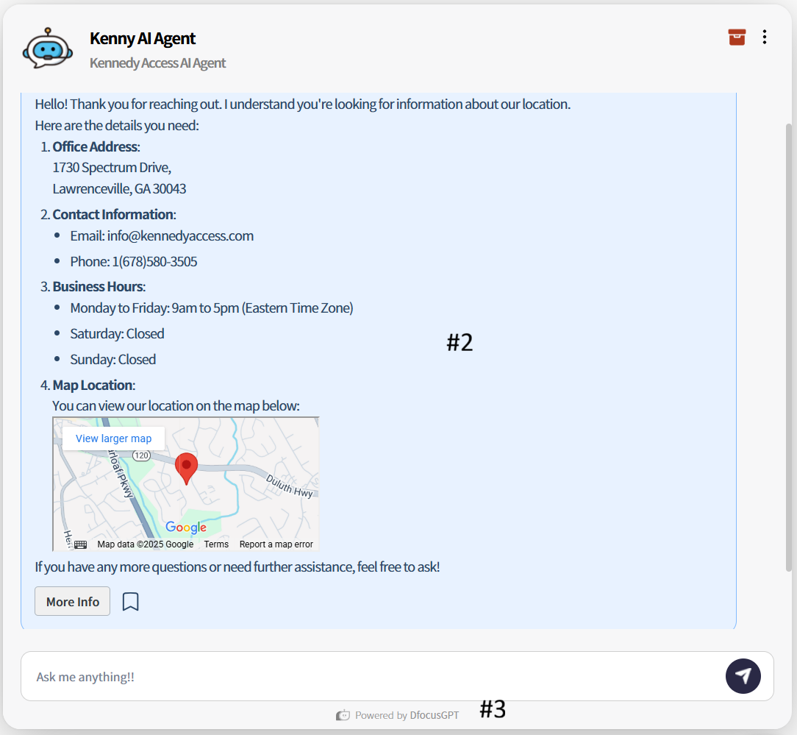Click the More Info button
This screenshot has height=735, width=797.
(72, 602)
